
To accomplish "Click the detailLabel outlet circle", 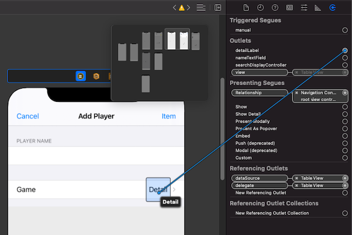I will (345, 50).
